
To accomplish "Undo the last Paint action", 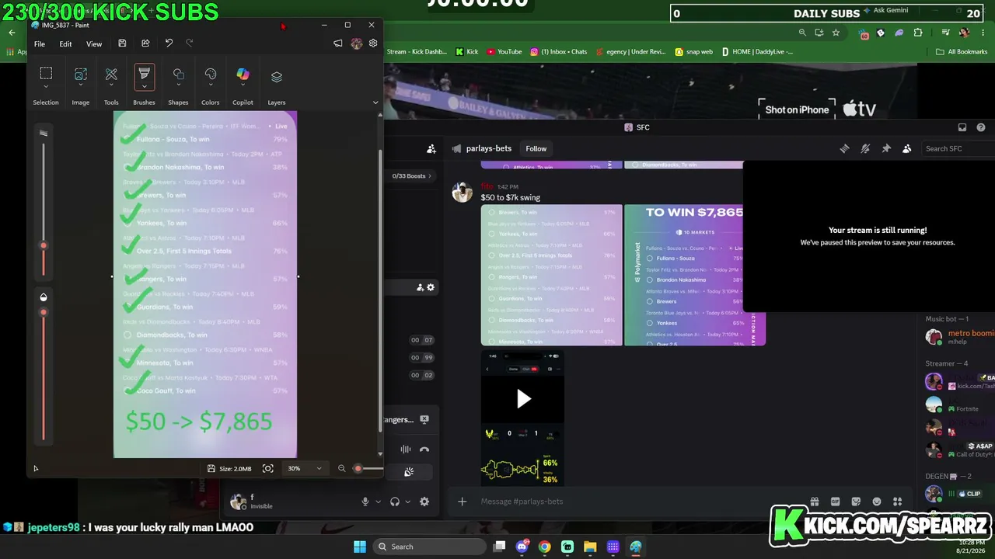I will tap(169, 43).
